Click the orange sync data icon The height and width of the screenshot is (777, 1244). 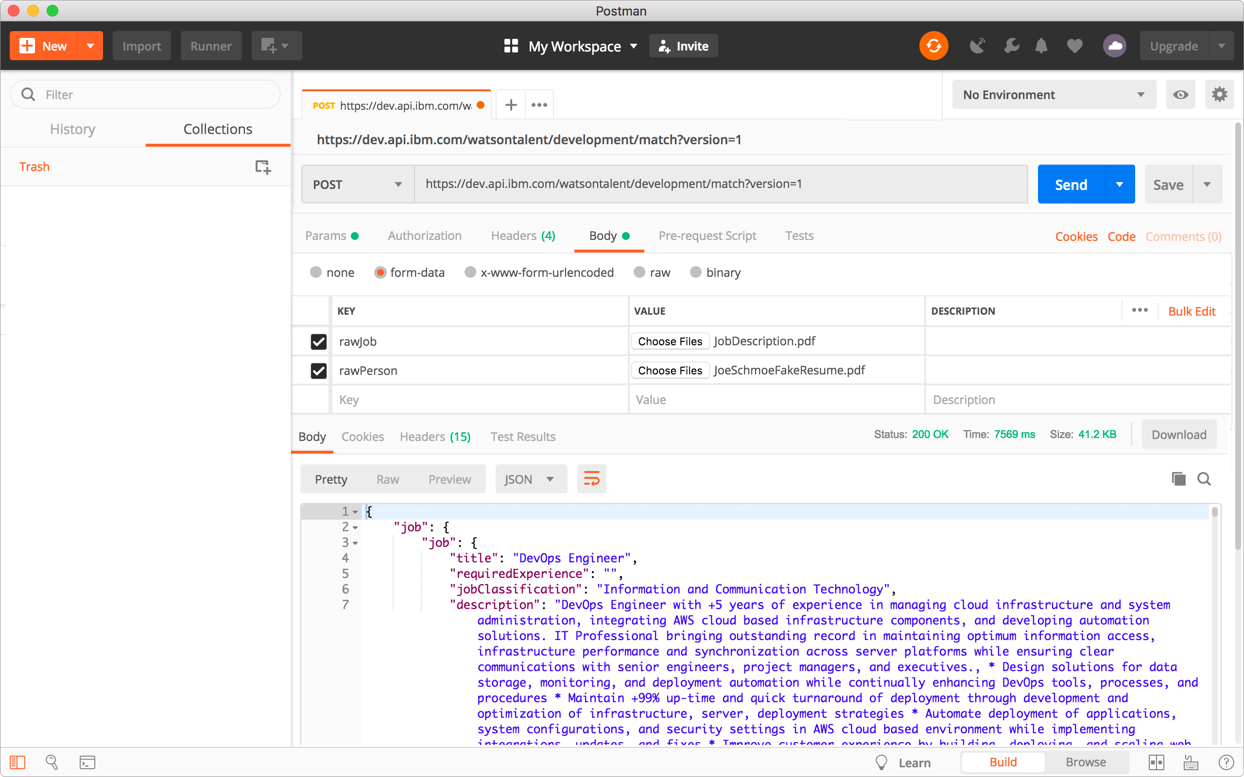933,46
